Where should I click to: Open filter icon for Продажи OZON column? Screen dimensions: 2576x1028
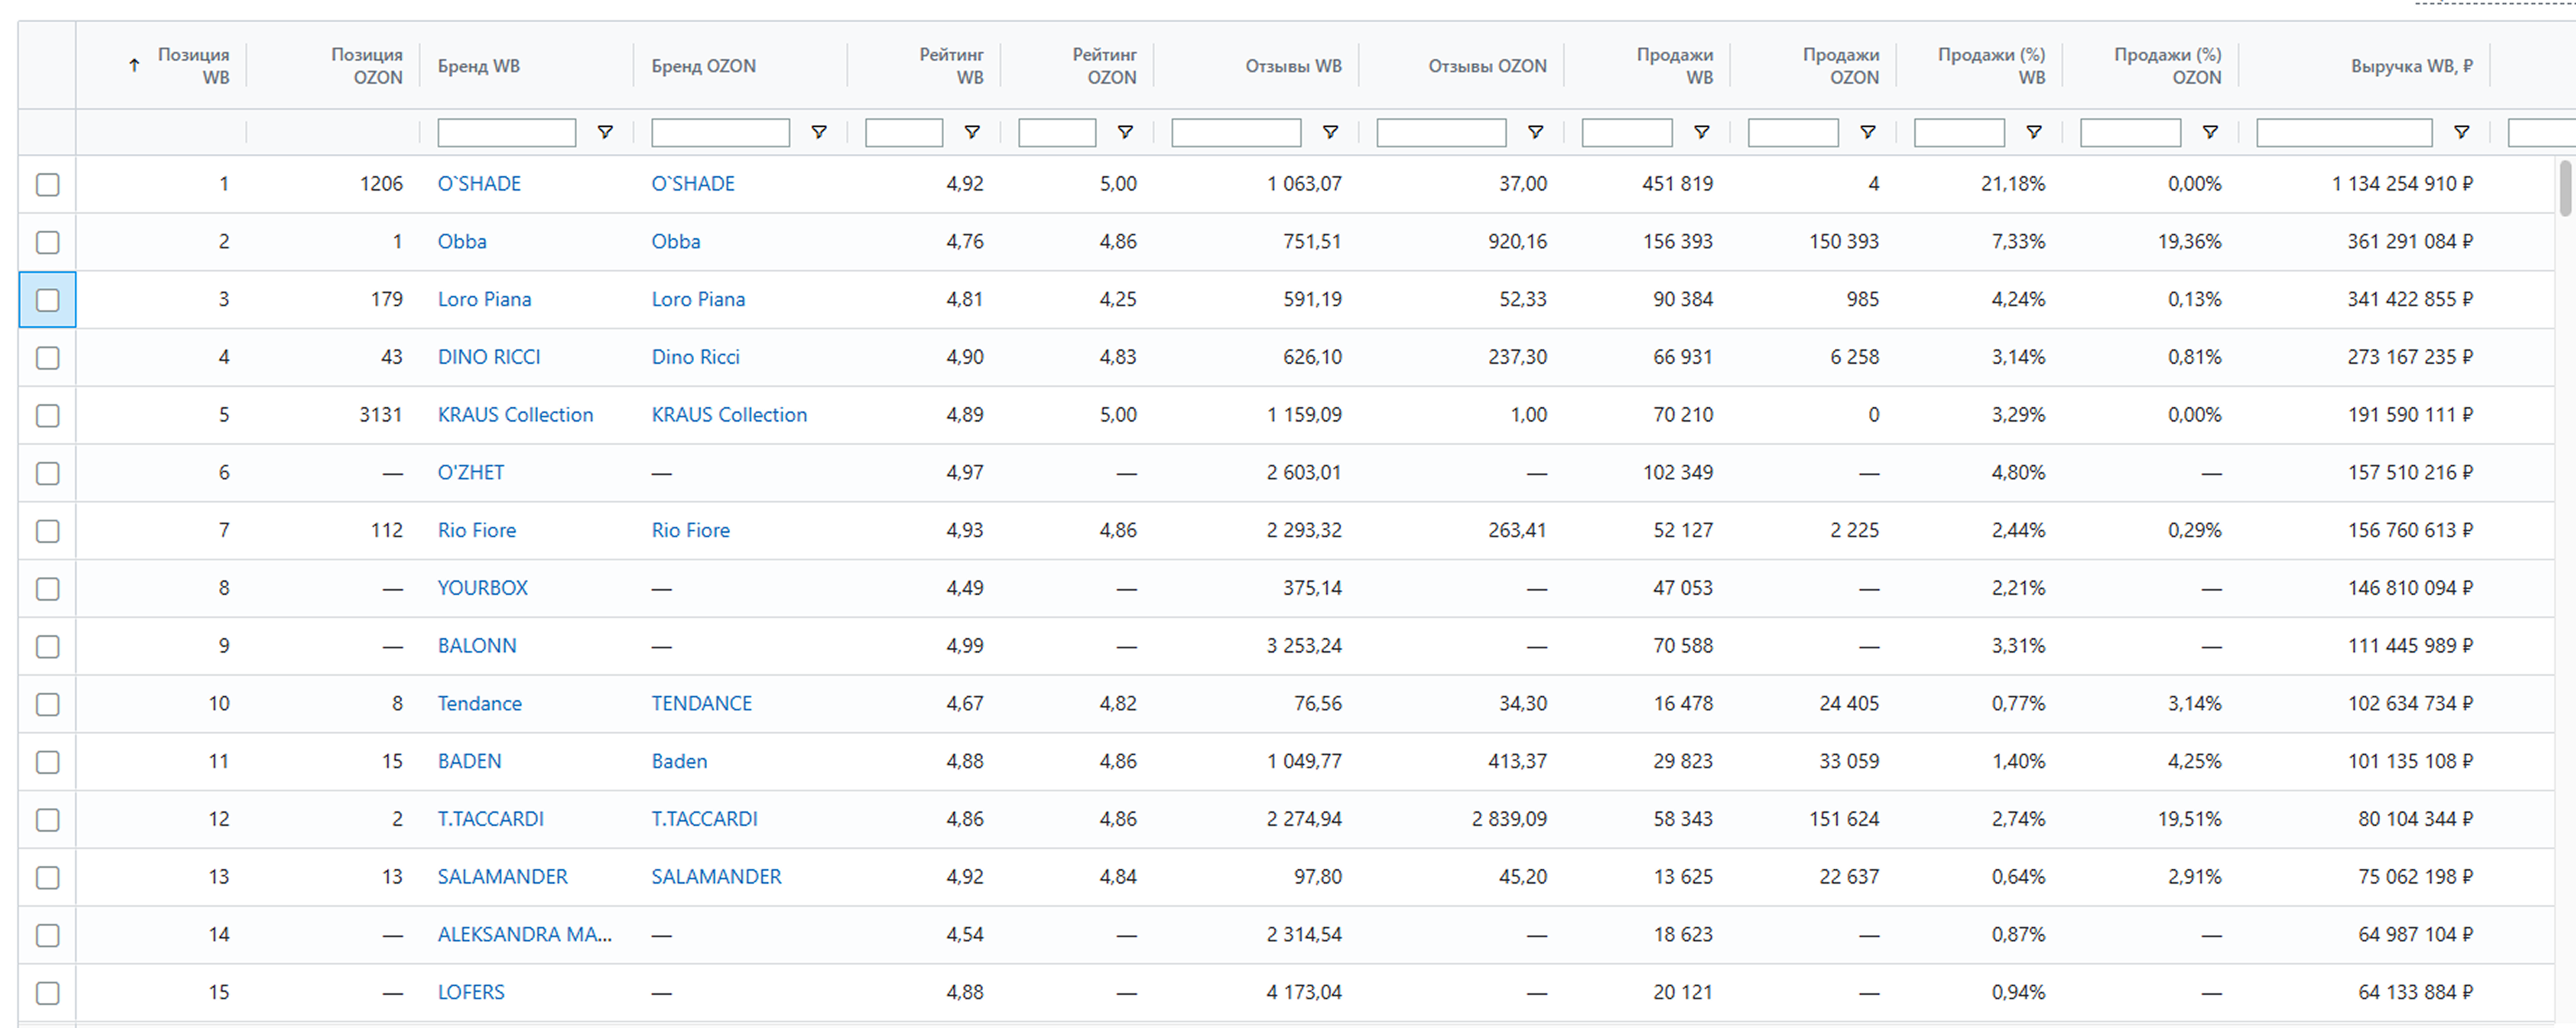point(1868,132)
